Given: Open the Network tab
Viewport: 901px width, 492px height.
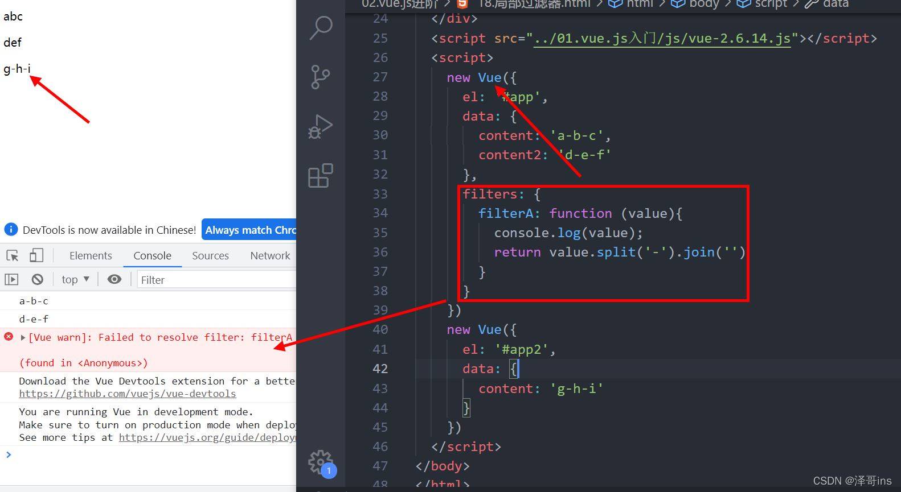Looking at the screenshot, I should tap(270, 256).
